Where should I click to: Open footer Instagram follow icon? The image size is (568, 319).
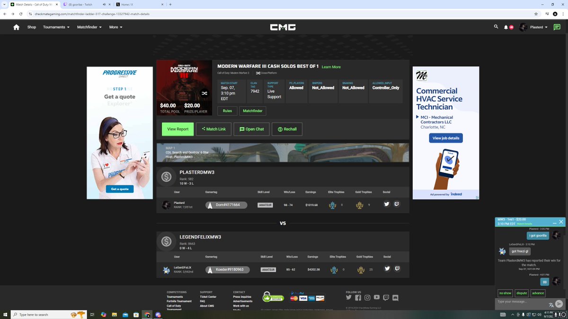367,298
